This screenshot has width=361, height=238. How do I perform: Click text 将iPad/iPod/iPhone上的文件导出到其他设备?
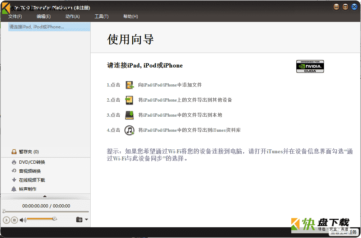click(185, 100)
